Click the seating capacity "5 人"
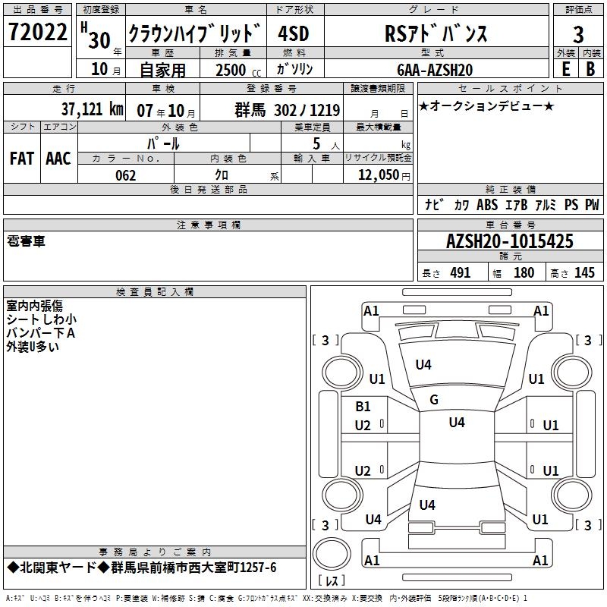This screenshot has height=607, width=607. point(326,144)
